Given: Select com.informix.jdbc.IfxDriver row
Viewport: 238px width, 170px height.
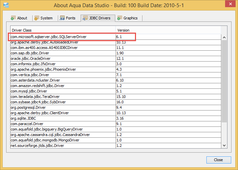Looking at the screenshot, I should click(116, 64).
